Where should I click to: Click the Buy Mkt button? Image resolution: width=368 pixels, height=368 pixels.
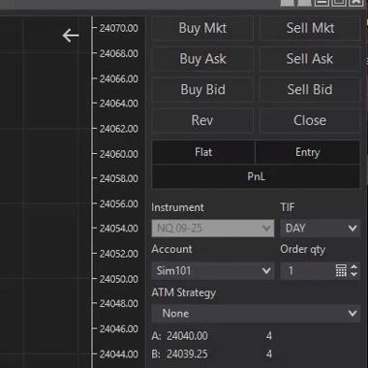click(x=202, y=28)
